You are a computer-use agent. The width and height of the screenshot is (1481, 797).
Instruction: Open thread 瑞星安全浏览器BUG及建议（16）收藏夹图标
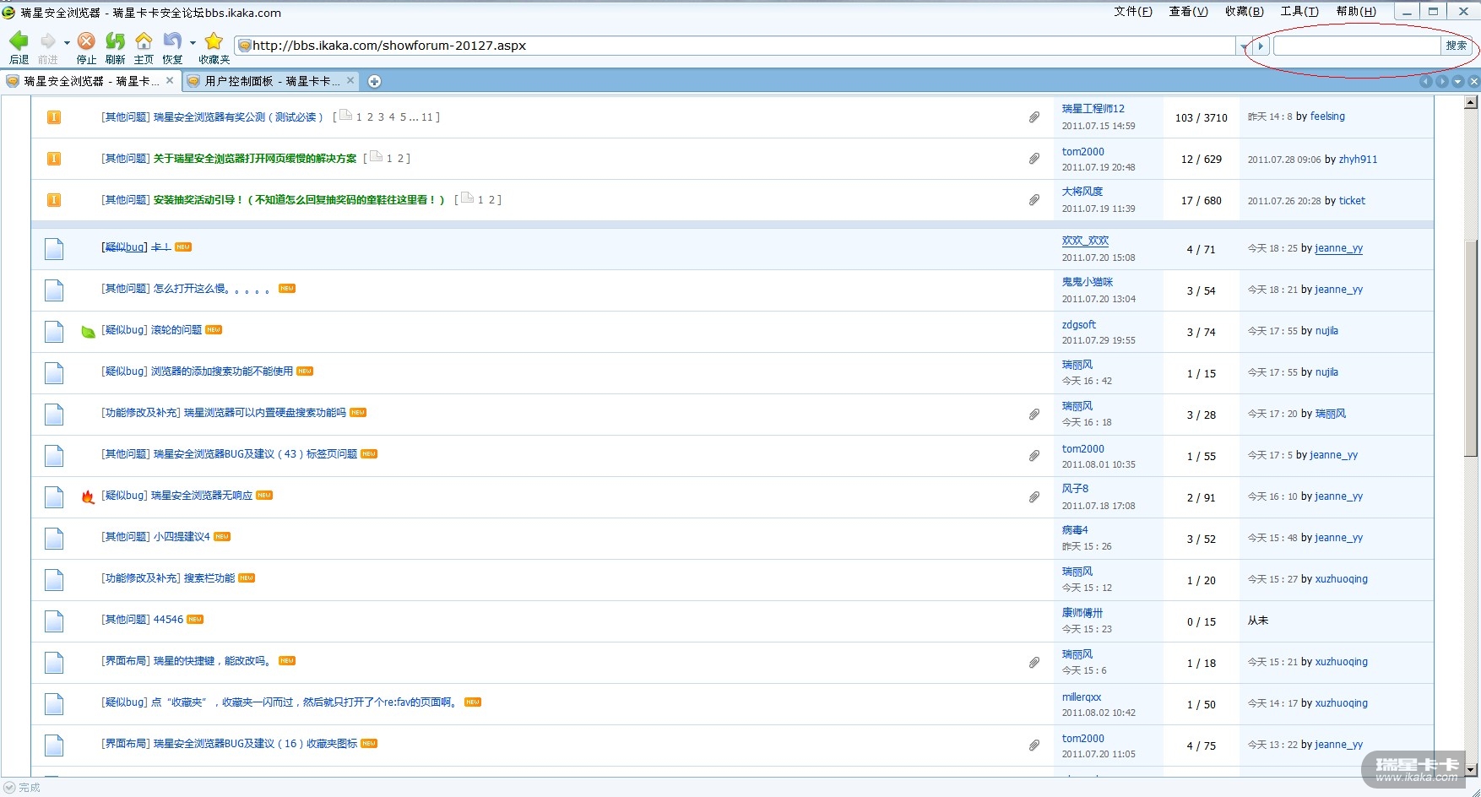(x=255, y=744)
